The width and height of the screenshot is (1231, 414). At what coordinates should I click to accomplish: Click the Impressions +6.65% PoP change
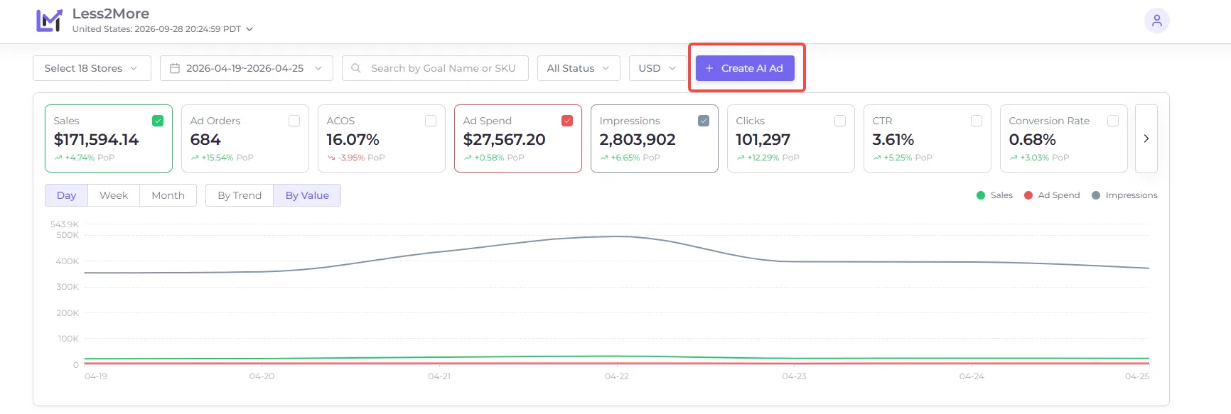click(x=630, y=158)
